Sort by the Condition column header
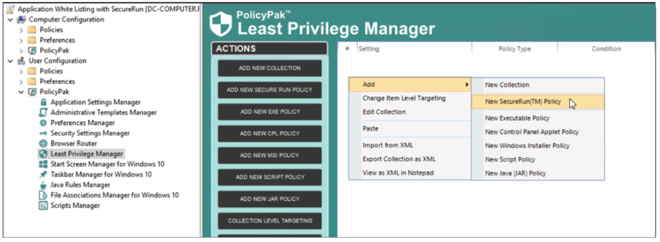 [606, 49]
